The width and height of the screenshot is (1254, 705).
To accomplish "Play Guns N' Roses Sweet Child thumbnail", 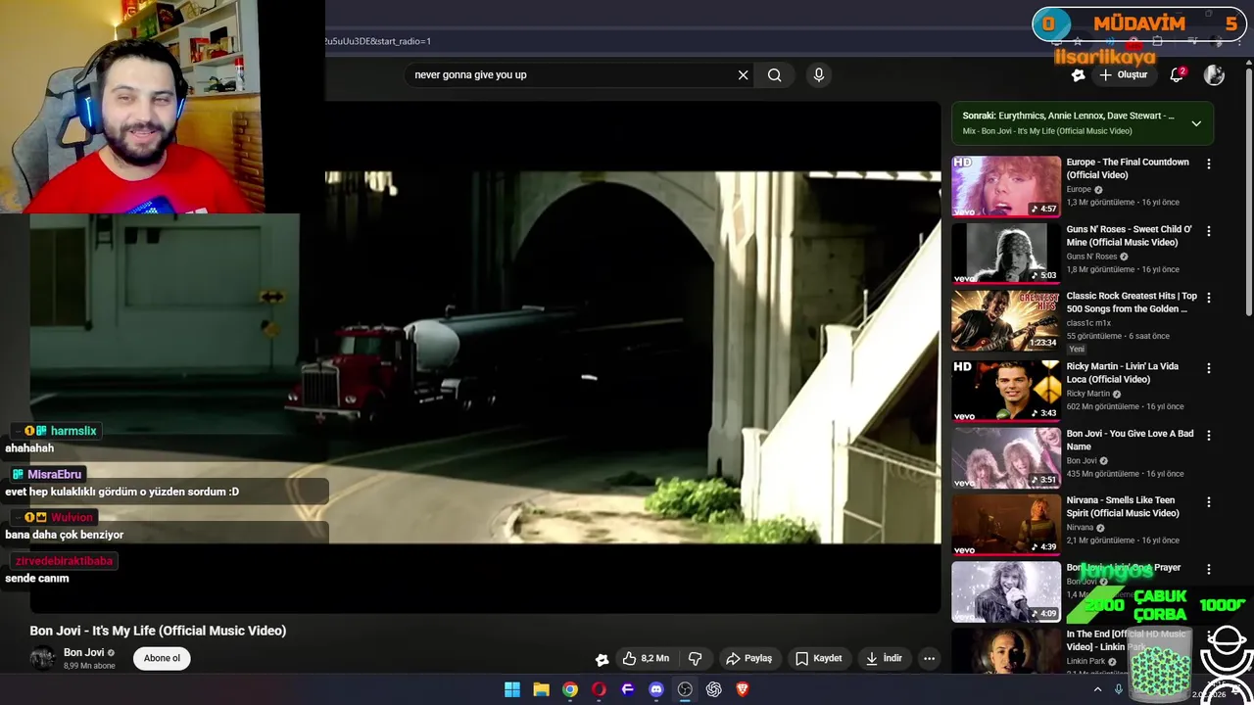I will [x=1006, y=253].
